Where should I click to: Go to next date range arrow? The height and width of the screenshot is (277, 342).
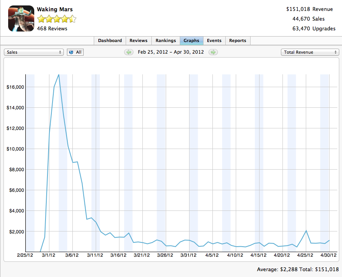pos(213,52)
